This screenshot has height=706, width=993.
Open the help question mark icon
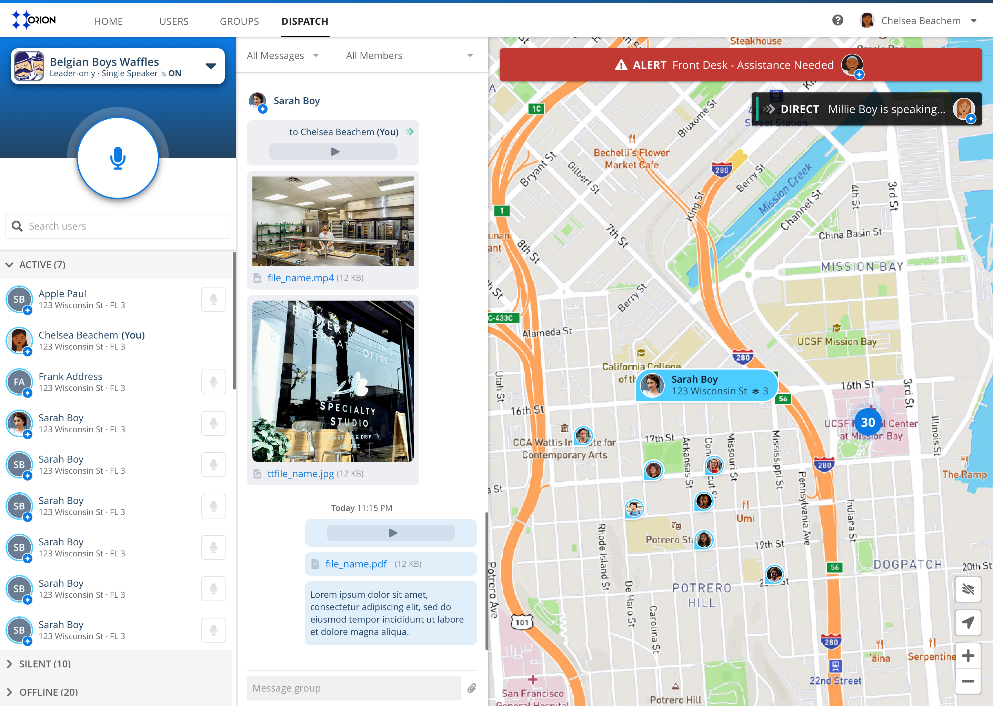tap(837, 20)
